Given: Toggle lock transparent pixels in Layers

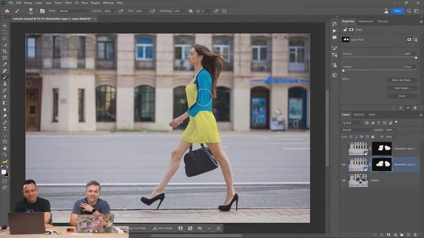Looking at the screenshot, I should pyautogui.click(x=351, y=137).
